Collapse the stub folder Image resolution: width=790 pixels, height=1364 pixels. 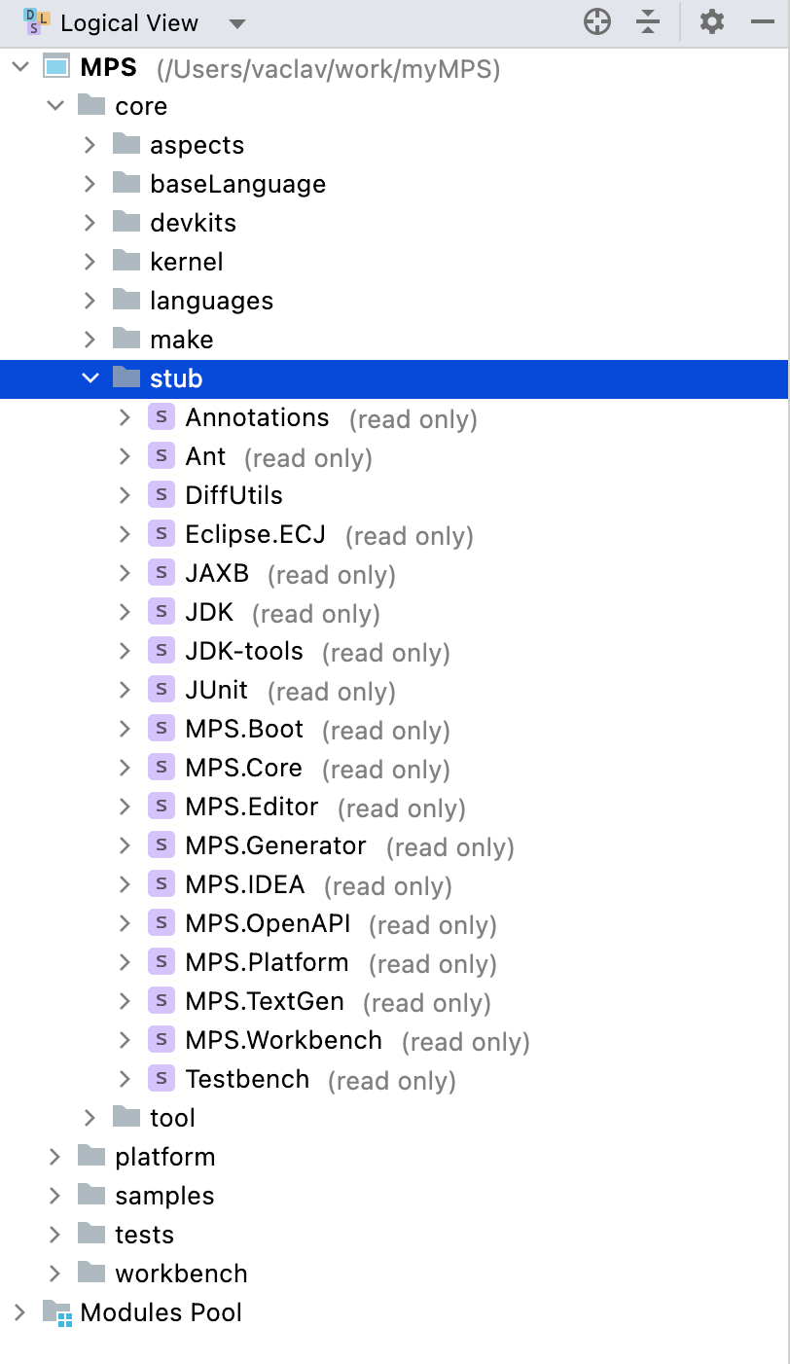pos(90,377)
